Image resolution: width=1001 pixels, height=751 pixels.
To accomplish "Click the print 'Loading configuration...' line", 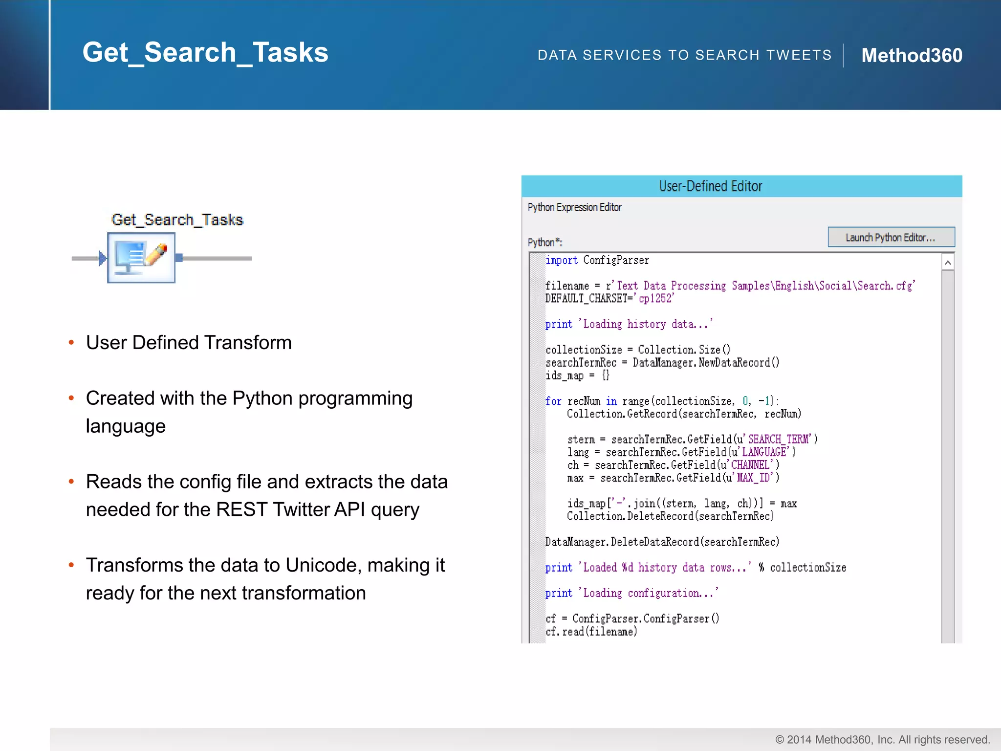I will coord(632,593).
